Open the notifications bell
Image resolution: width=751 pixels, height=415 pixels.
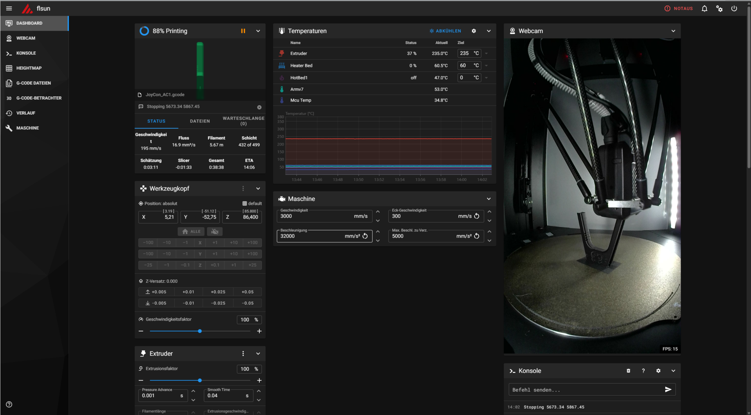pos(704,8)
